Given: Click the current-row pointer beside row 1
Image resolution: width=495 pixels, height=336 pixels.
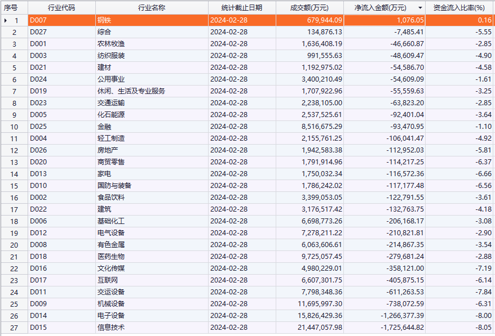Looking at the screenshot, I should [6, 20].
